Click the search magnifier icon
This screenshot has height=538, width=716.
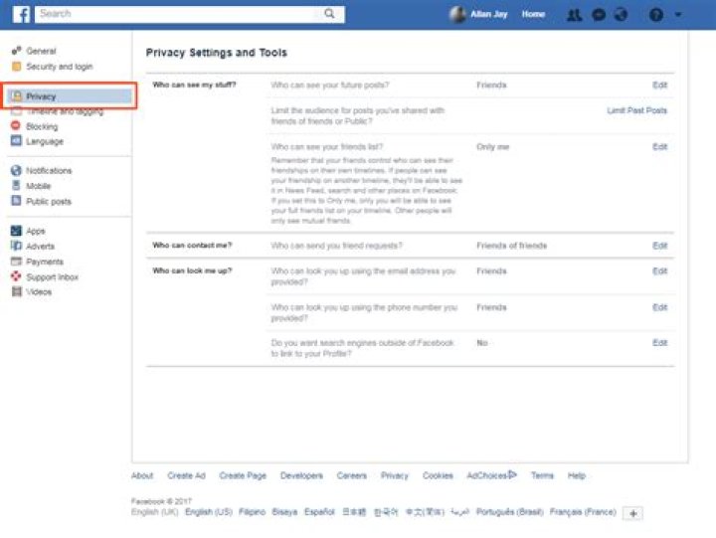(329, 14)
